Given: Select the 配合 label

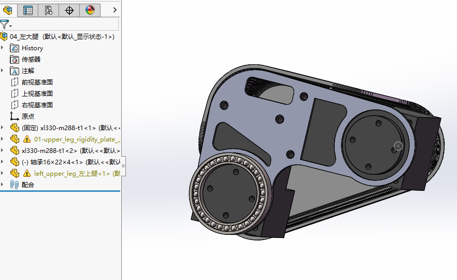Looking at the screenshot, I should 28,185.
